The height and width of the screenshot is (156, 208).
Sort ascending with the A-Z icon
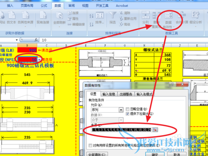(x=92, y=16)
